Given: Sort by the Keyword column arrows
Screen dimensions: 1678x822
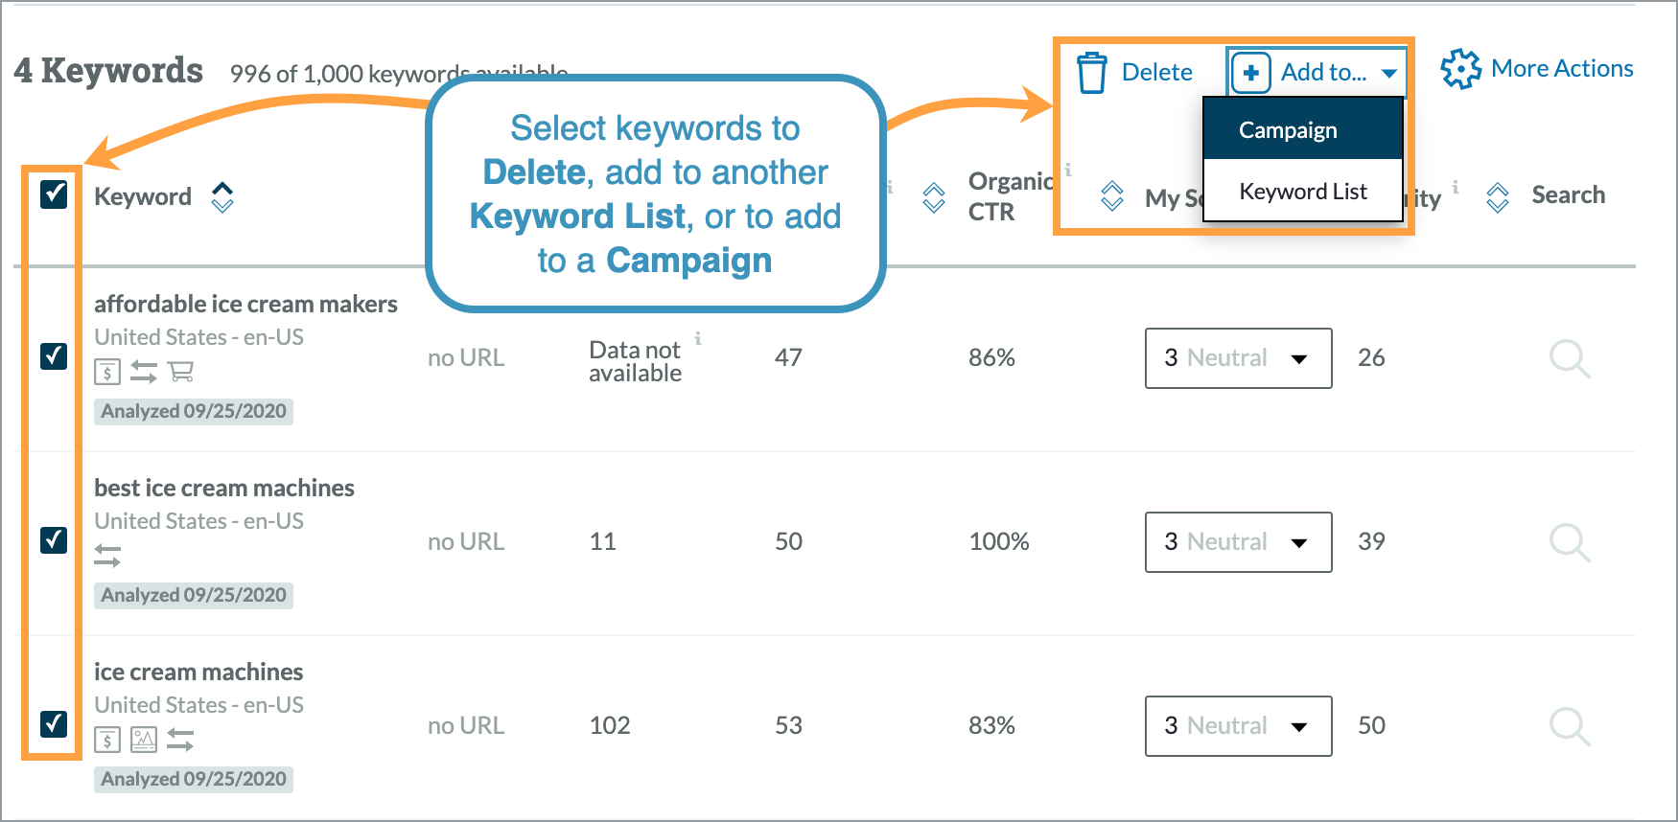Looking at the screenshot, I should tap(222, 196).
